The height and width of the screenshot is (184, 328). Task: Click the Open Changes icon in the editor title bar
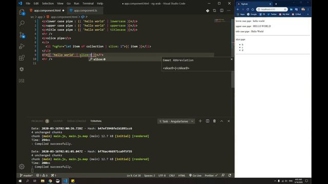[x=214, y=10]
